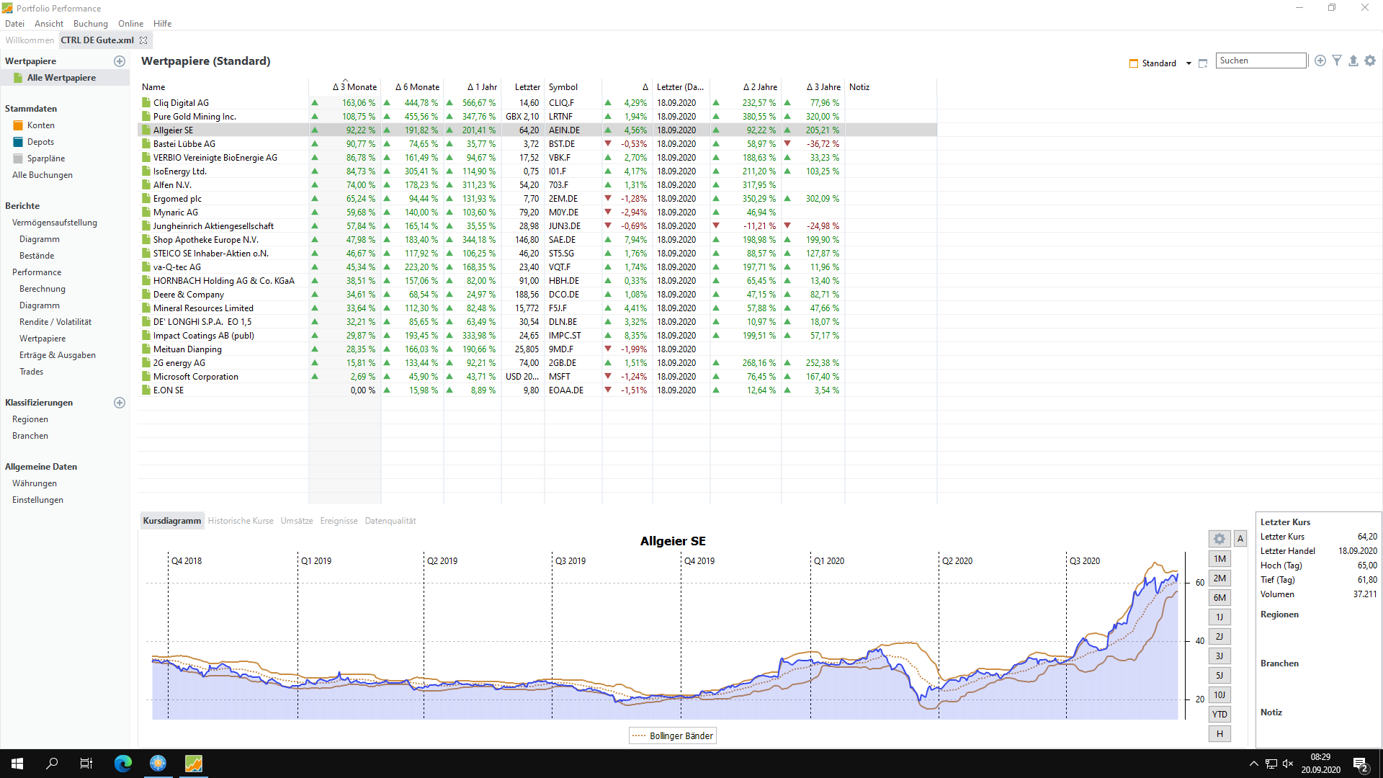The width and height of the screenshot is (1383, 778).
Task: Open the Ansicht menu
Action: click(49, 24)
